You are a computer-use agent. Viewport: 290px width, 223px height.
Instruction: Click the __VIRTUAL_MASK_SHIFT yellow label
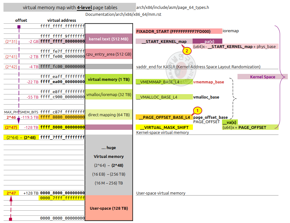coord(164,127)
